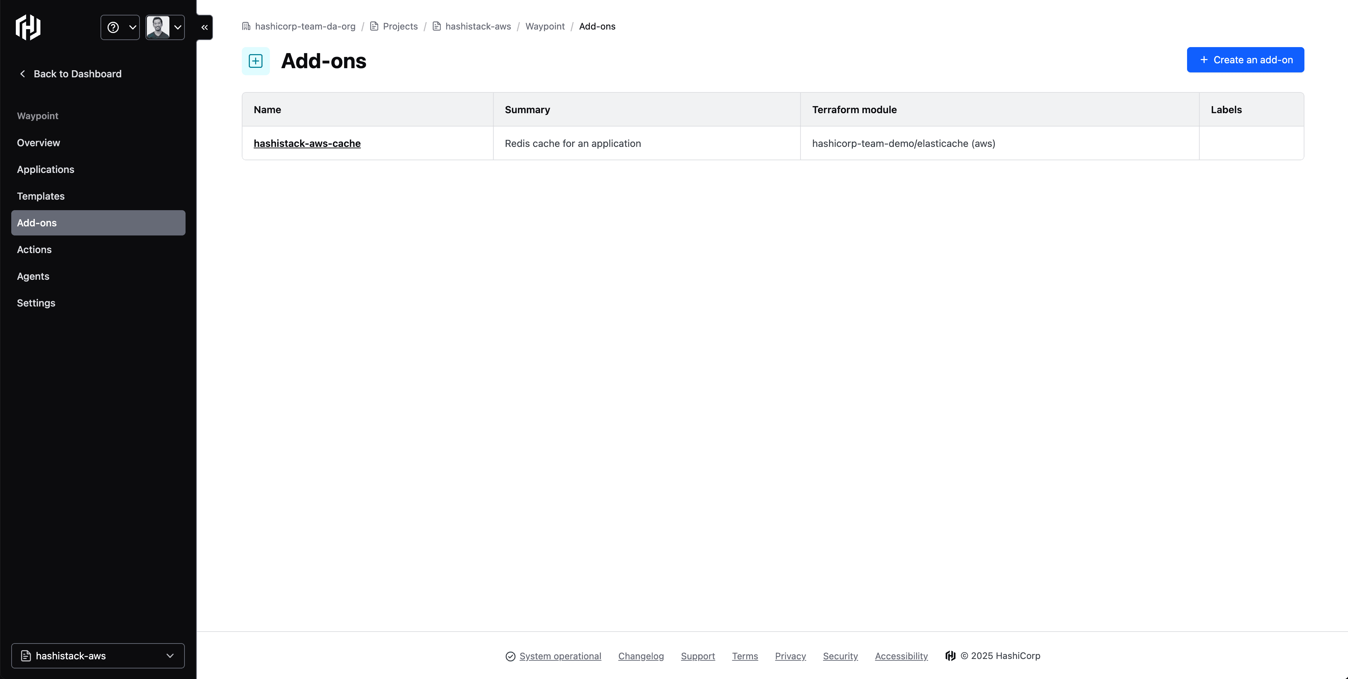
Task: Click the HashiCorp footer logo icon
Action: point(950,656)
